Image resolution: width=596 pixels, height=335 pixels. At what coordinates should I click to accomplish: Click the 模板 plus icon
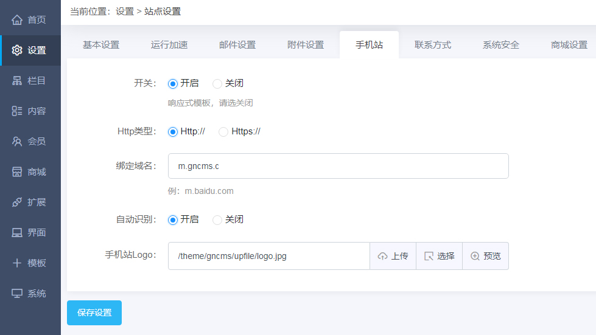point(17,263)
